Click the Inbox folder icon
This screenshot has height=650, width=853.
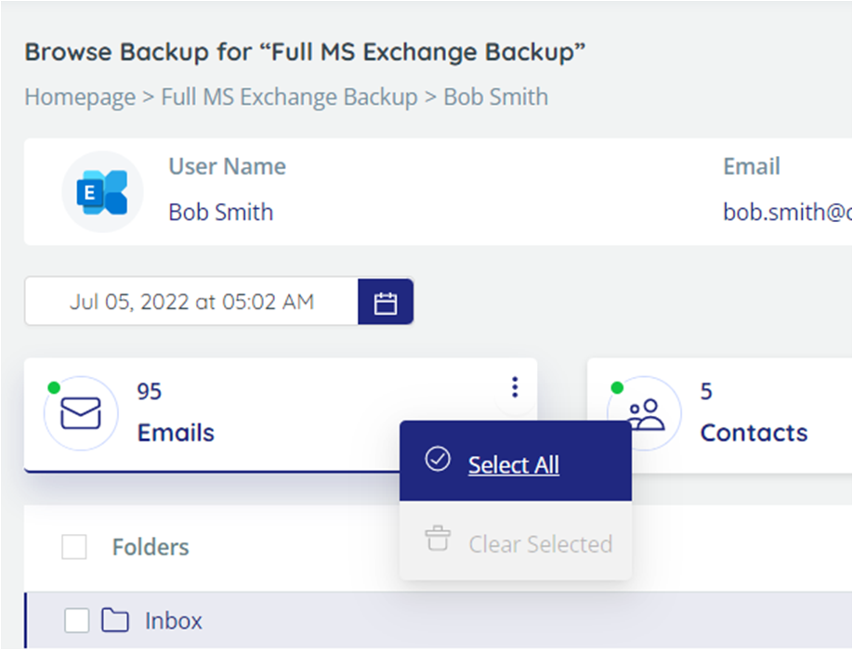[x=115, y=620]
